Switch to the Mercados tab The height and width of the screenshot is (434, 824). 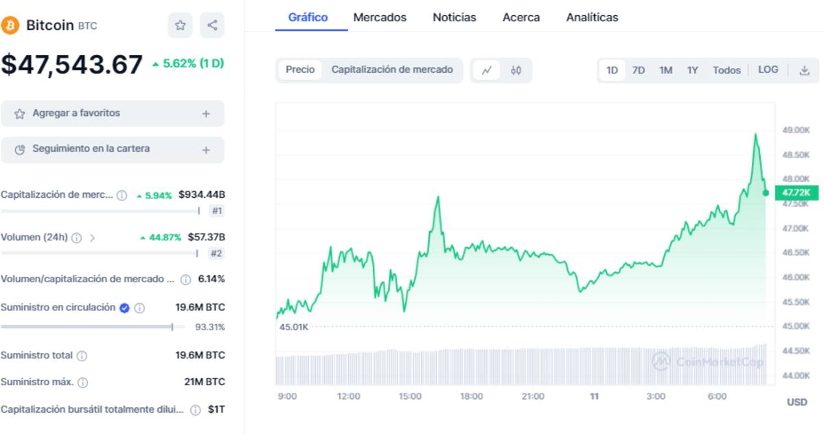coord(379,17)
